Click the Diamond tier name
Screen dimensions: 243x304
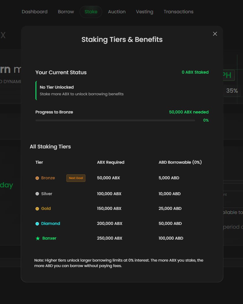51,223
